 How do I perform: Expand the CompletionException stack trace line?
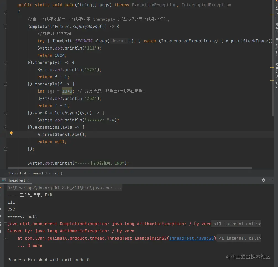6,224
